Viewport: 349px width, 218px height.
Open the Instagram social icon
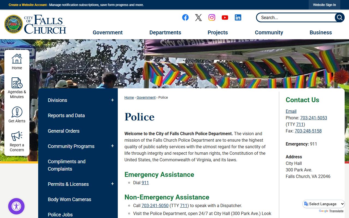click(x=212, y=17)
